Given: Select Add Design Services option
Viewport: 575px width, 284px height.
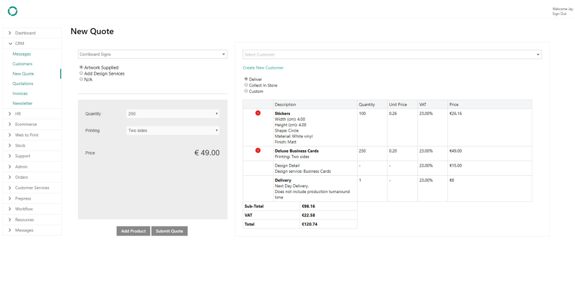Looking at the screenshot, I should click(x=81, y=73).
